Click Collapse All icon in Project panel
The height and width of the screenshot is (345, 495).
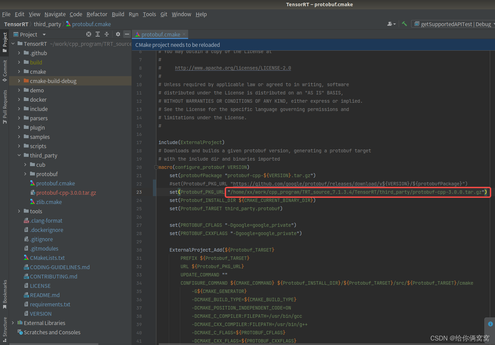coord(107,34)
